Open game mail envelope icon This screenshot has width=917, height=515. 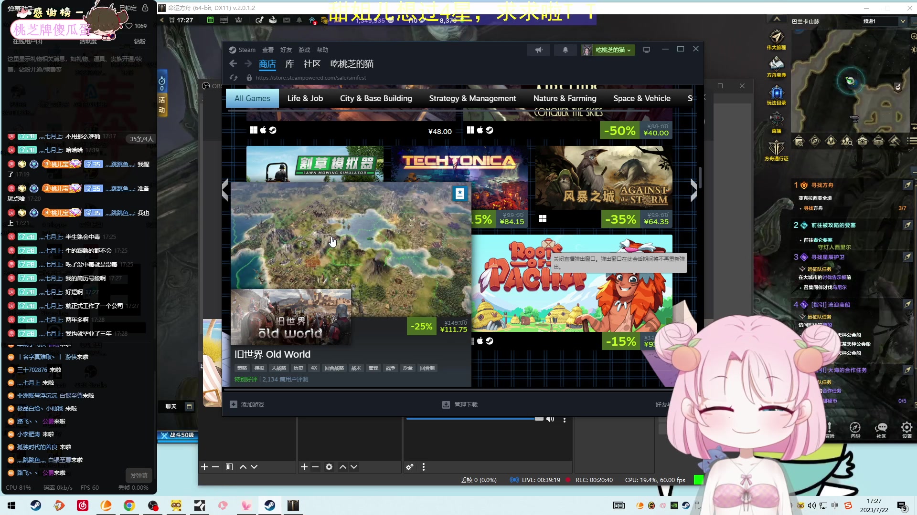(x=287, y=20)
